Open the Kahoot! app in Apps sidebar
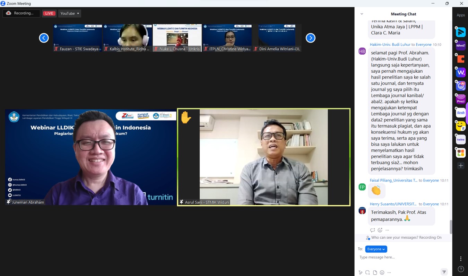The height and width of the screenshot is (276, 468). pyautogui.click(x=461, y=45)
